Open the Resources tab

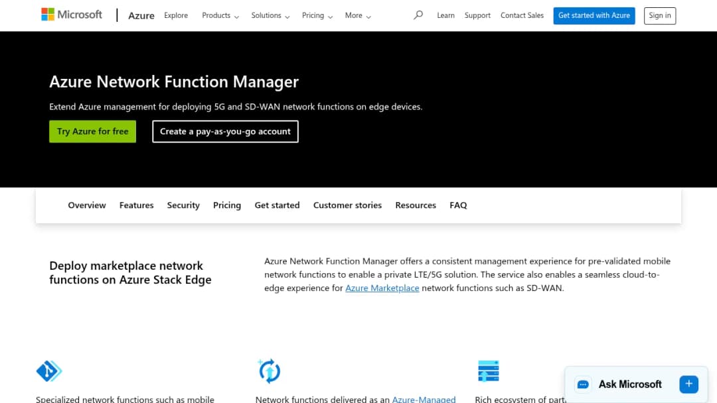tap(416, 205)
